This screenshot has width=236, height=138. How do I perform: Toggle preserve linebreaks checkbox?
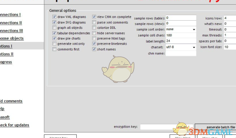pos(94,44)
